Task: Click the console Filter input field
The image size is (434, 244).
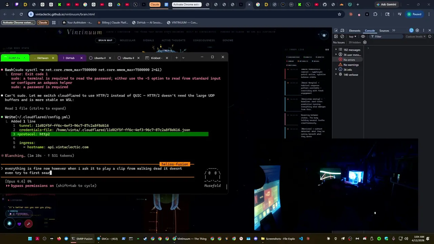Action: pyautogui.click(x=386, y=36)
